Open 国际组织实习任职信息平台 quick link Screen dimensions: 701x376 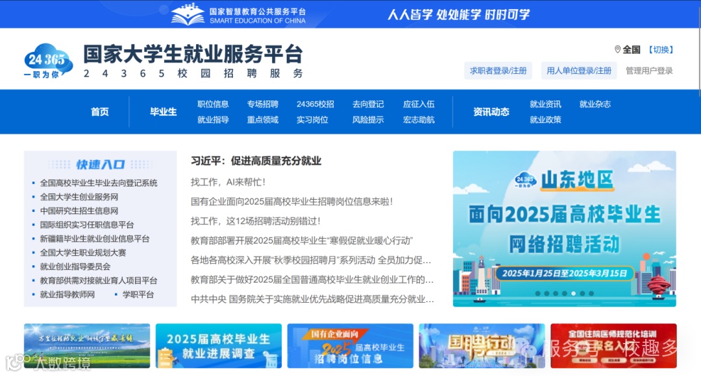click(x=87, y=224)
